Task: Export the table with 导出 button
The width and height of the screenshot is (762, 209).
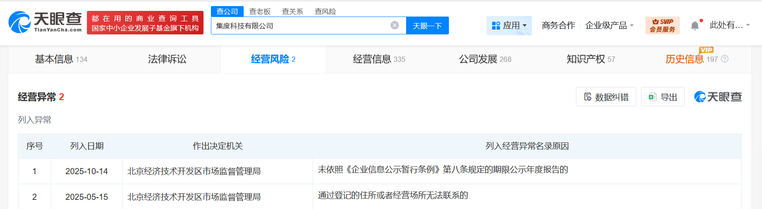Action: pos(662,97)
